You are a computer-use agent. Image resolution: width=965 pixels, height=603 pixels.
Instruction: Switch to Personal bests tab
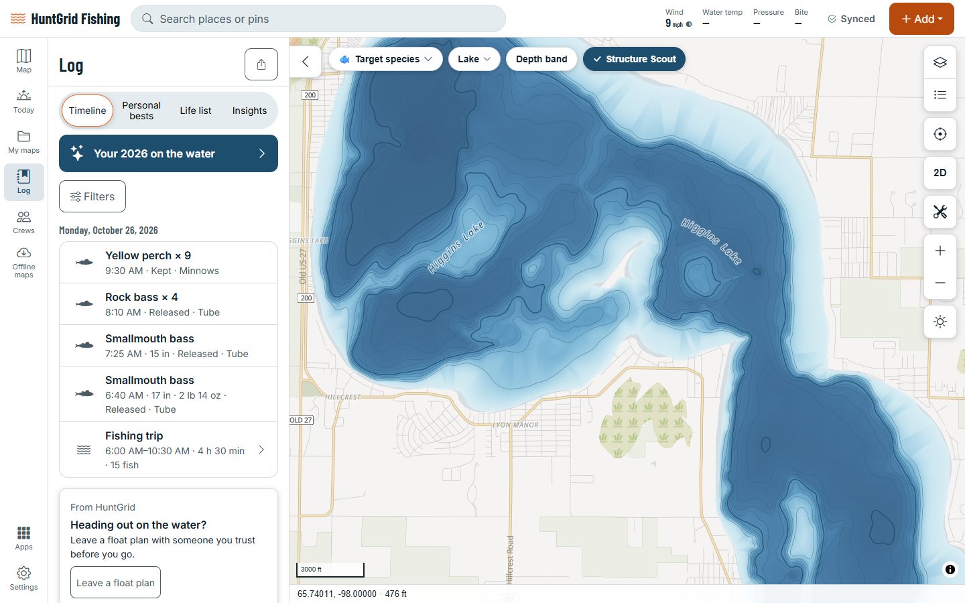[141, 111]
